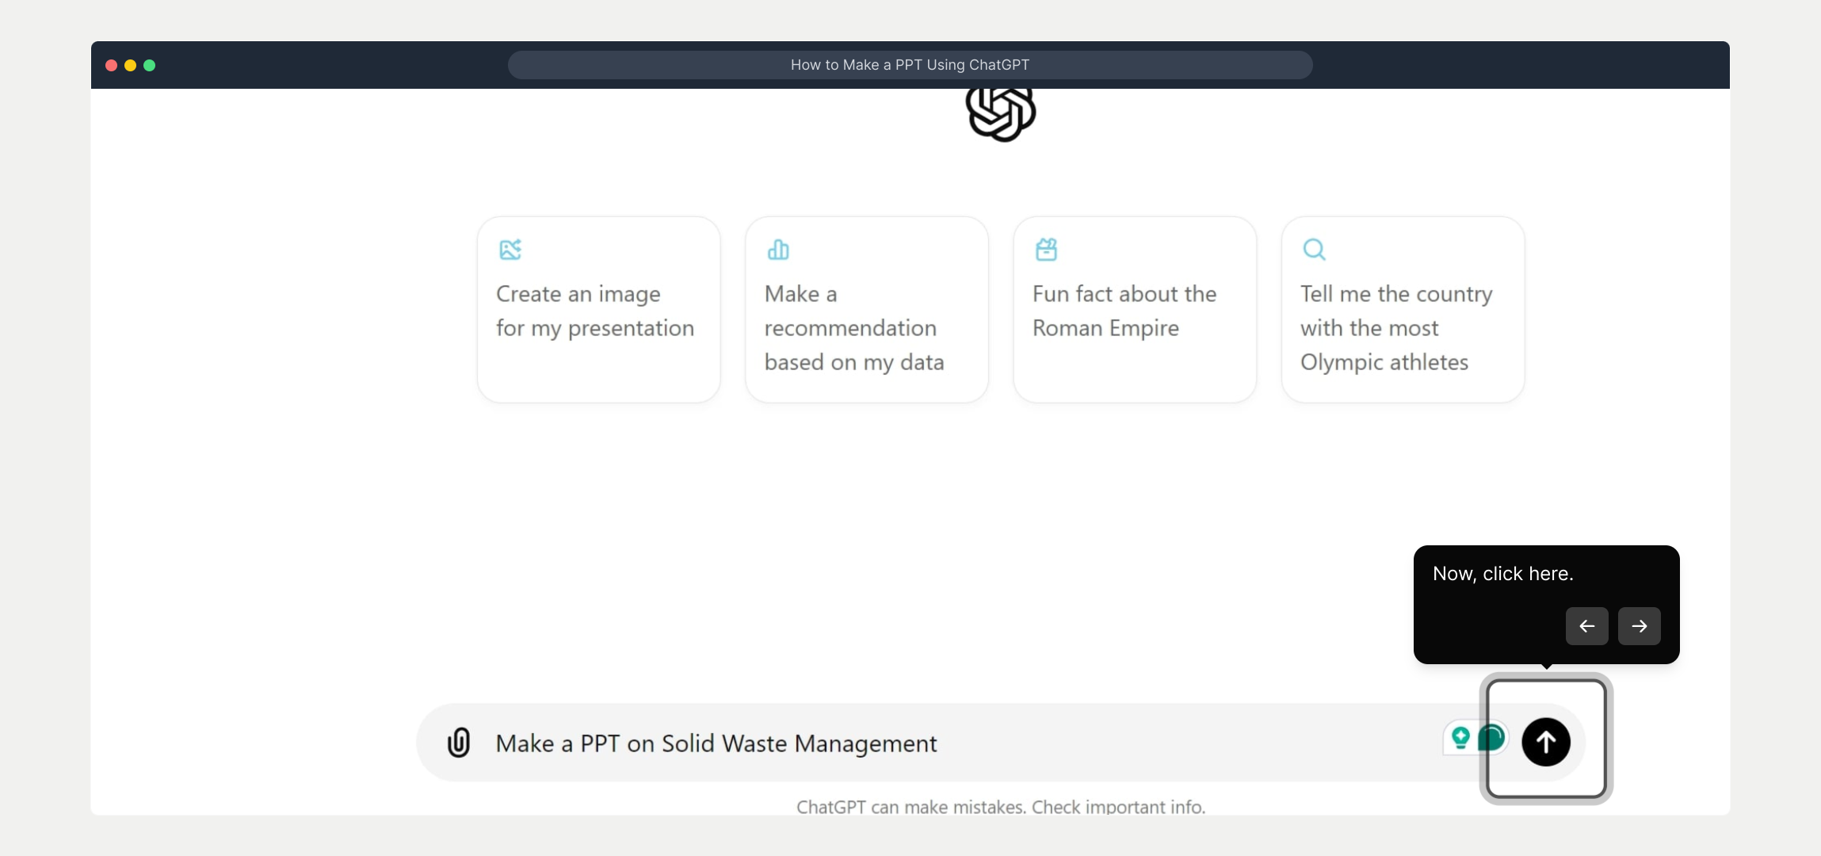Click the back arrow in the tooltip
The width and height of the screenshot is (1821, 856).
point(1586,626)
